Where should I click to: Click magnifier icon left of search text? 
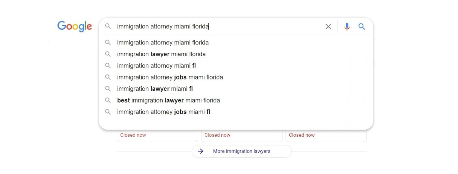tap(108, 27)
